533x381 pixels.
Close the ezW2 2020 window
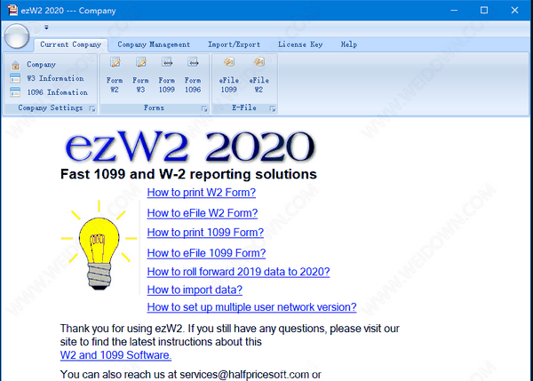tap(514, 10)
